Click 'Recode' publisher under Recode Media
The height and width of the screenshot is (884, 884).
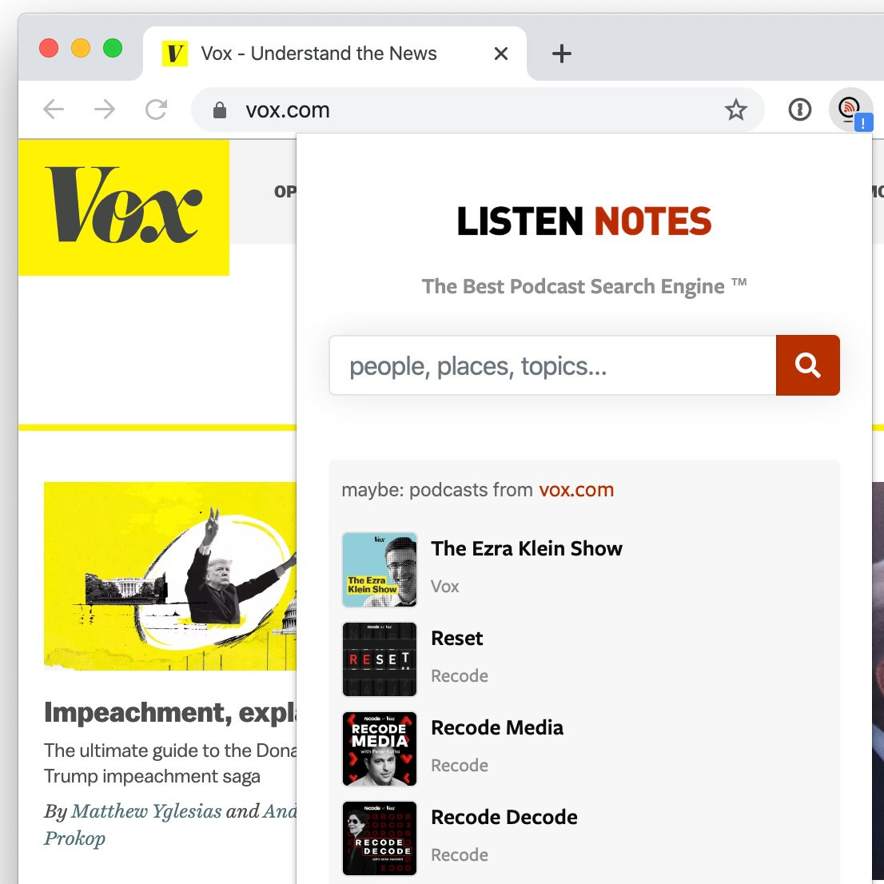(460, 766)
